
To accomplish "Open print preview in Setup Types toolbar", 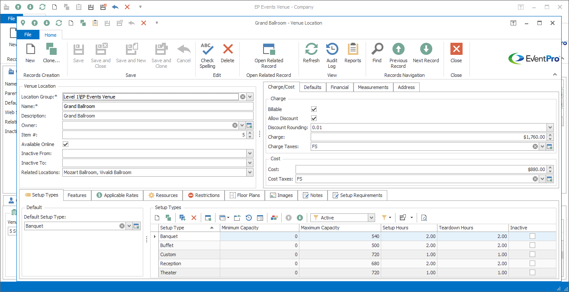I will [x=424, y=218].
